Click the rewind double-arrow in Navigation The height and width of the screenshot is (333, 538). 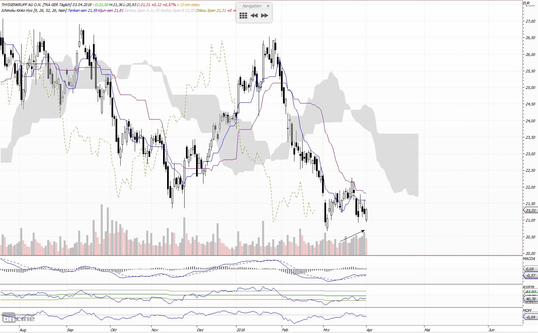[x=254, y=15]
